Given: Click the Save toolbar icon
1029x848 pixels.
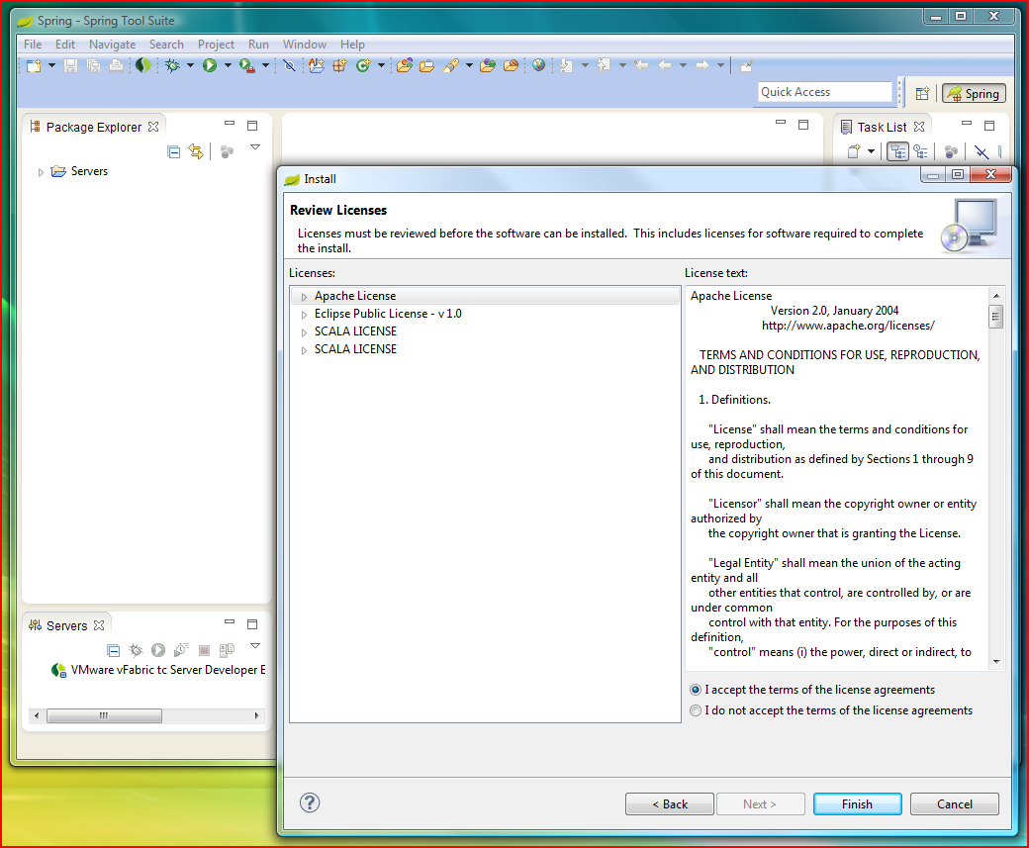Looking at the screenshot, I should click(69, 64).
